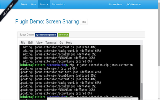The image size is (160, 100).
Task: Stop the screen sharing session
Action: (84, 22)
